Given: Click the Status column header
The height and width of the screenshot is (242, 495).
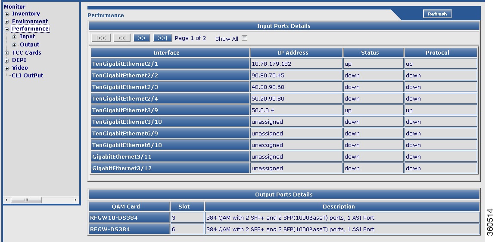Looking at the screenshot, I should coord(374,52).
